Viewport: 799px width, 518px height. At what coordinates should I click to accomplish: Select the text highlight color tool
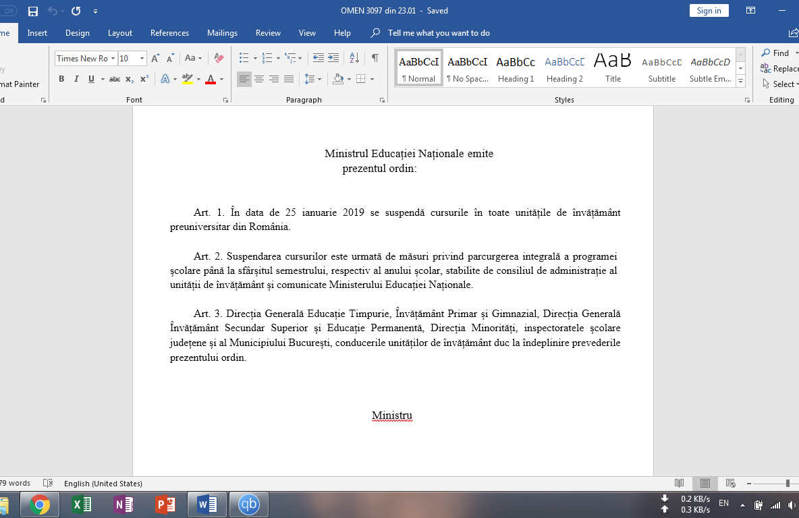[188, 79]
